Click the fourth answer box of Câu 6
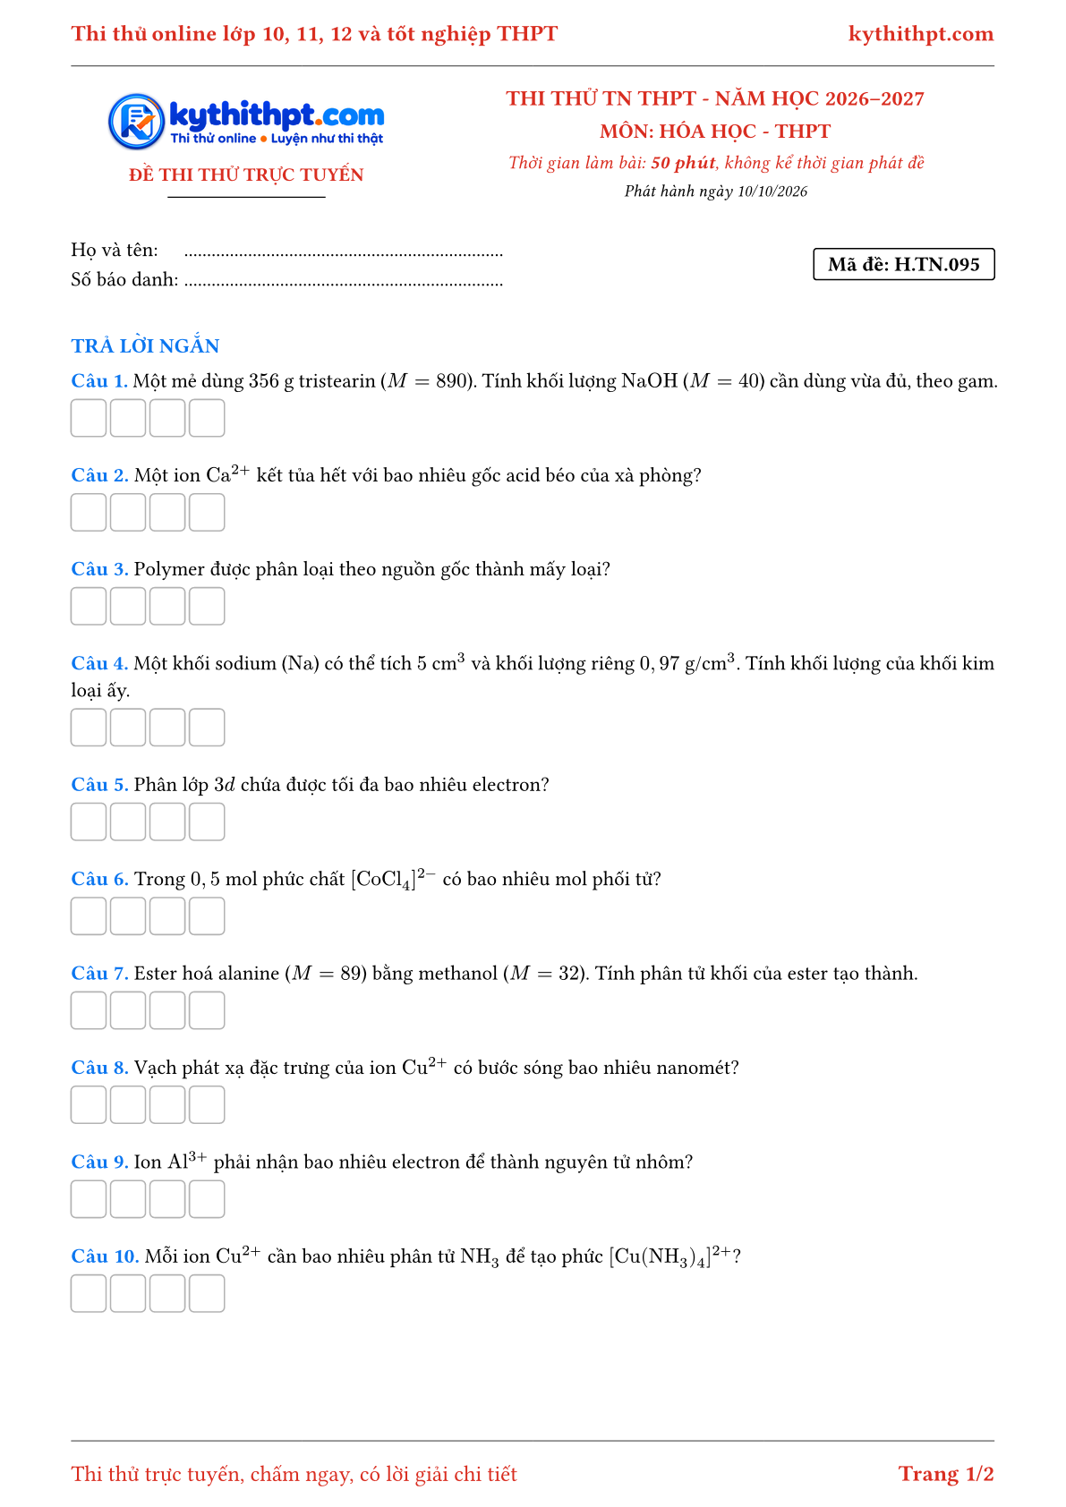The width and height of the screenshot is (1066, 1507). pos(207,916)
